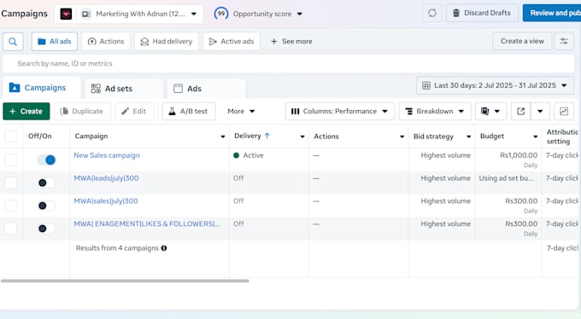The image size is (581, 319).
Task: Turn on MWA|sales|july|300 campaign switch
Action: click(x=46, y=206)
